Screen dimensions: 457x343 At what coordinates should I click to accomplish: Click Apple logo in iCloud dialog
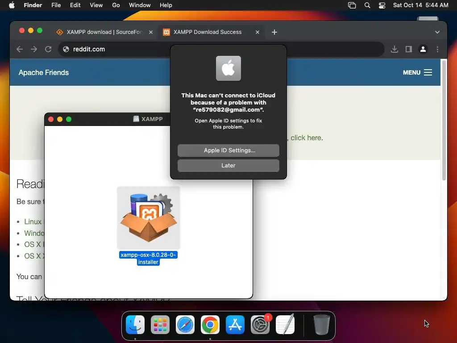228,68
